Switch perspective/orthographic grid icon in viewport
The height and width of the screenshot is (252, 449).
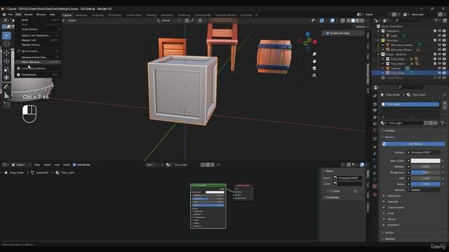[314, 76]
